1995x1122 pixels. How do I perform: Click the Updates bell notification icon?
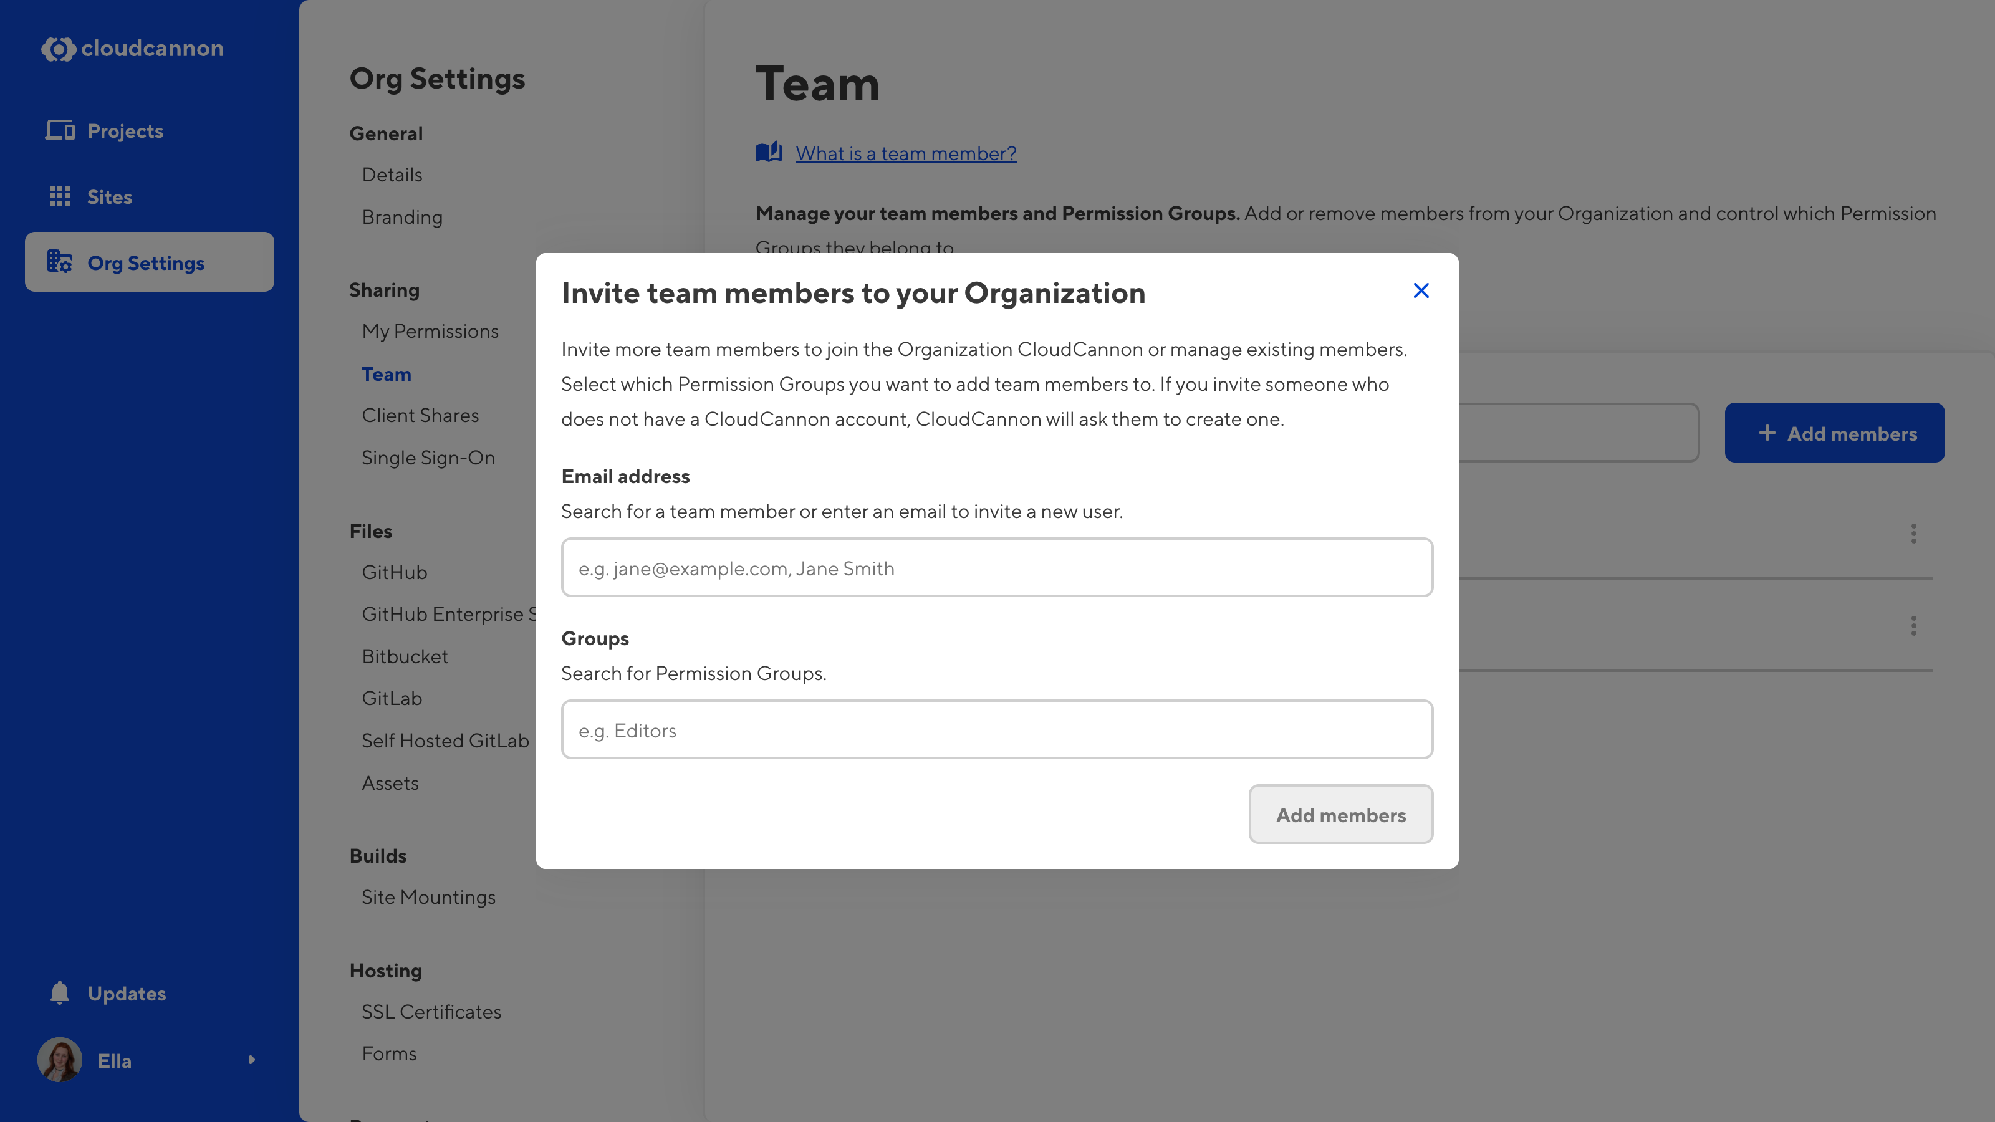point(59,993)
